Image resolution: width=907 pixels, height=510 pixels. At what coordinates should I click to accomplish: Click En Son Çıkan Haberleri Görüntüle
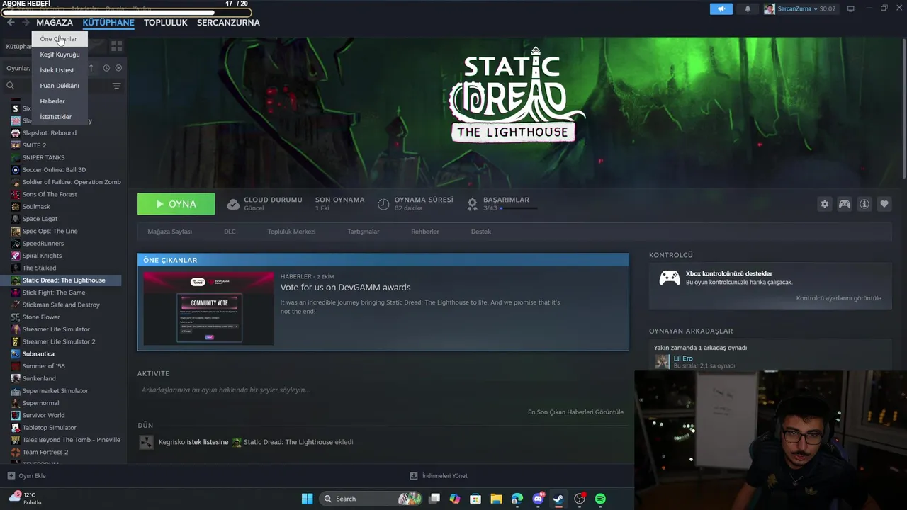tap(575, 412)
